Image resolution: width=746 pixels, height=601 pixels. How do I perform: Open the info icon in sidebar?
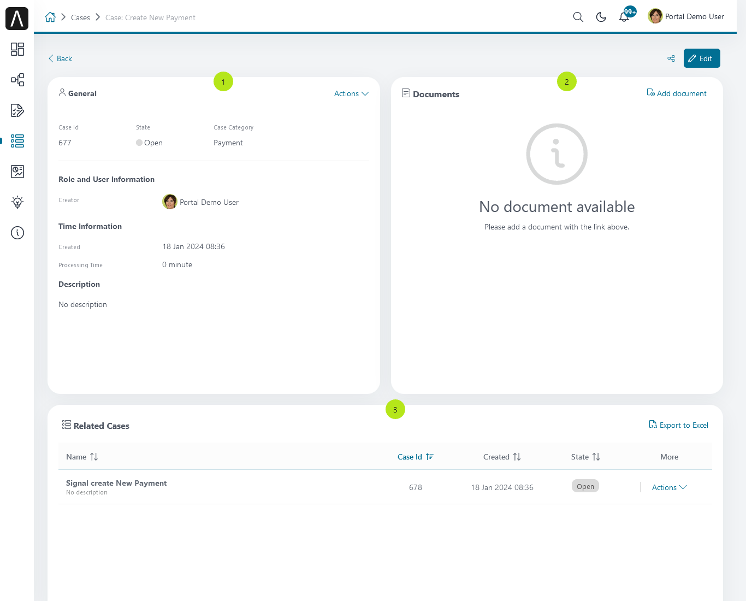17,233
